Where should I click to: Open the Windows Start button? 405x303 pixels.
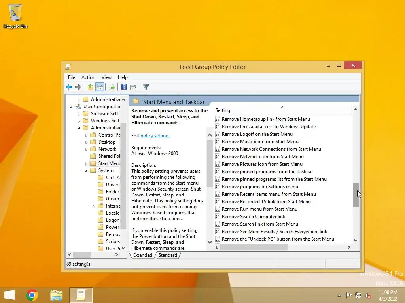coord(9,295)
